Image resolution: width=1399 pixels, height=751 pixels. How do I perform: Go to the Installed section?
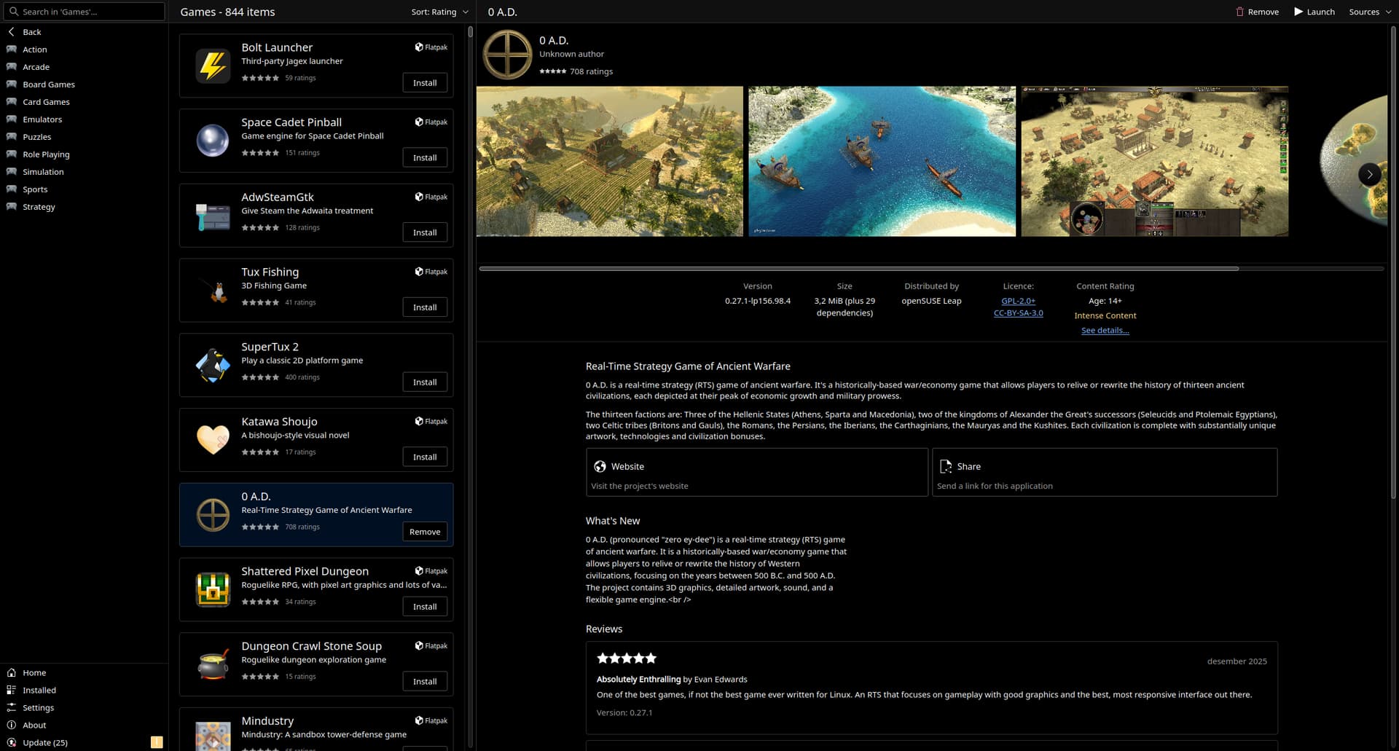[39, 690]
